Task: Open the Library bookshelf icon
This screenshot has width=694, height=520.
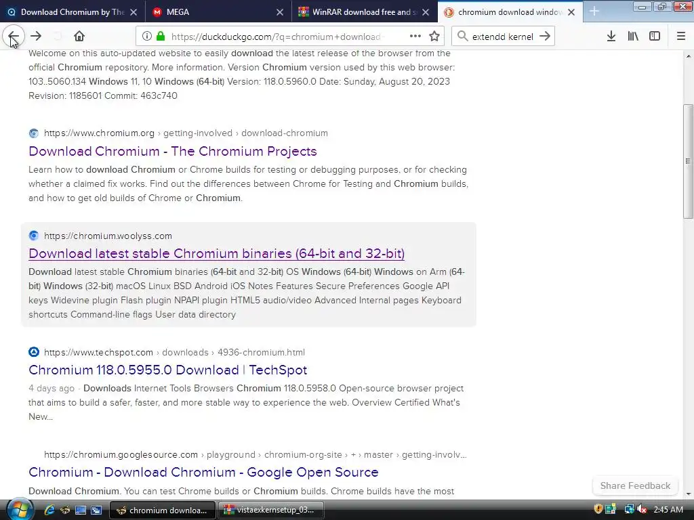Action: pos(633,37)
